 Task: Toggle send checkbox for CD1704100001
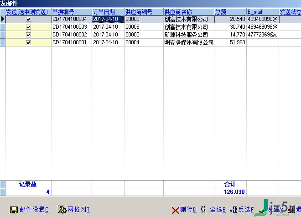(x=28, y=42)
